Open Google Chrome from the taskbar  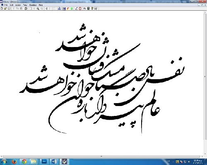[24, 162]
